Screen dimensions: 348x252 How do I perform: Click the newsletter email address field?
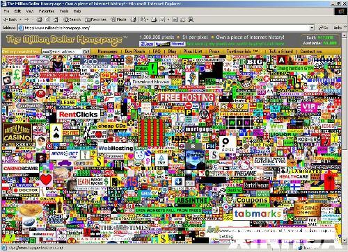pos(62,51)
